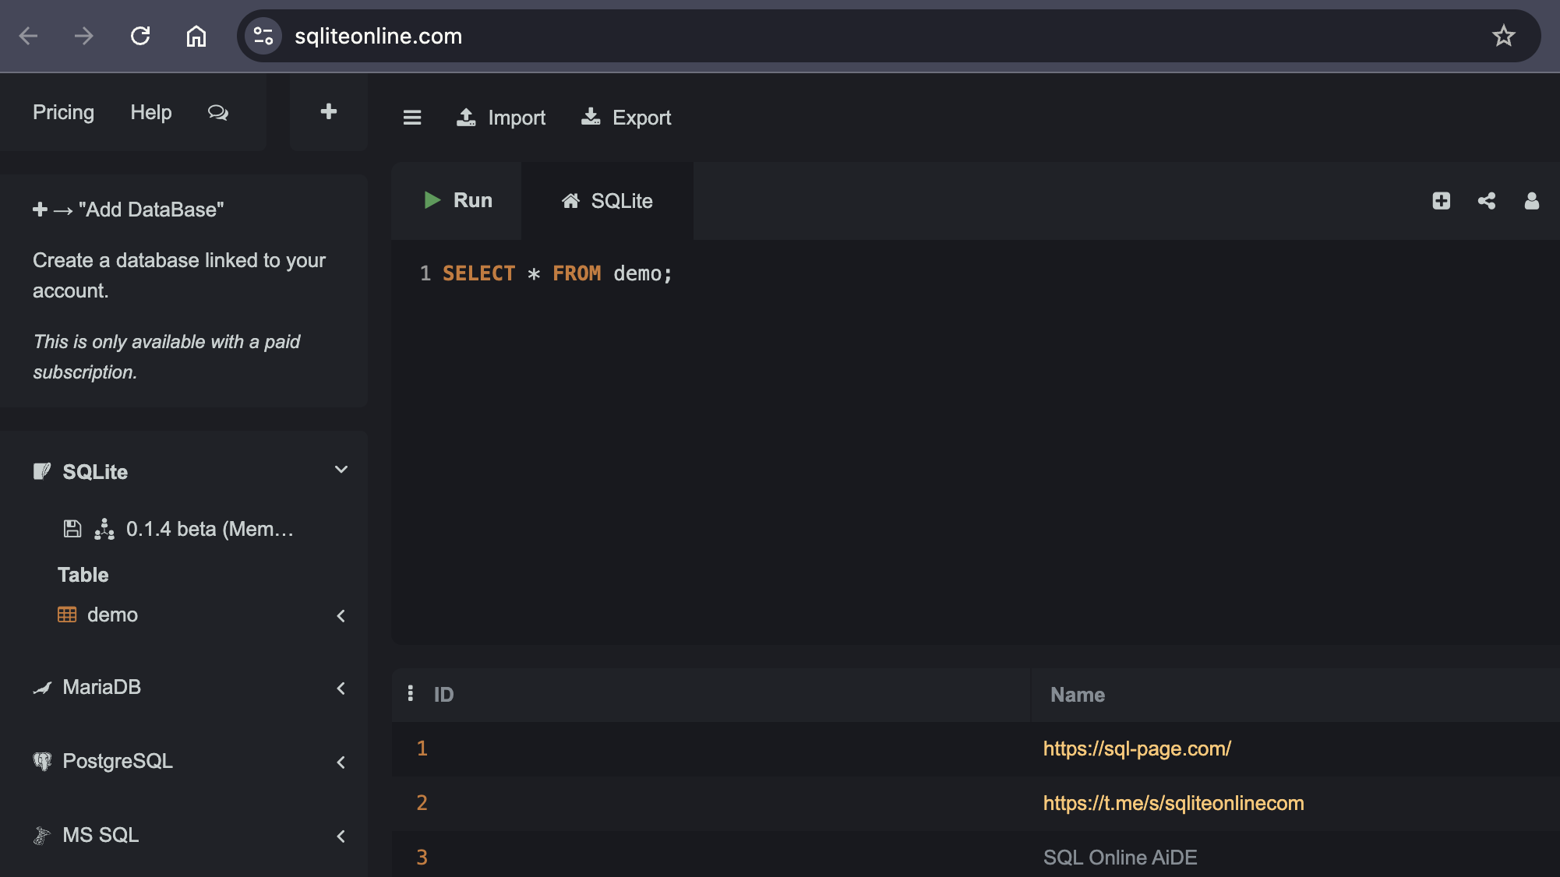Expand the demo table columns chevron
Image resolution: width=1560 pixels, height=877 pixels.
point(341,616)
